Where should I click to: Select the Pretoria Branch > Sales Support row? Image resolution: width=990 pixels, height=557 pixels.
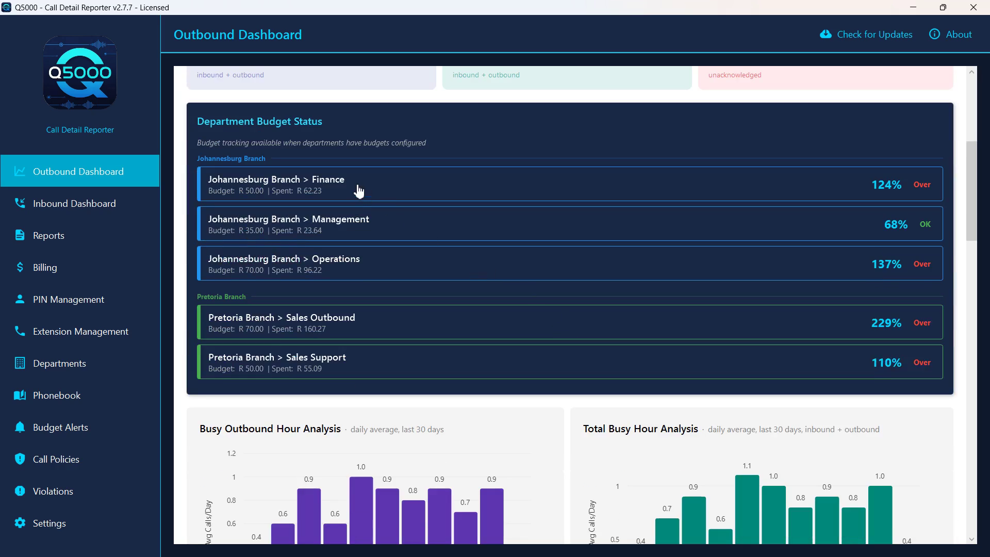570,362
